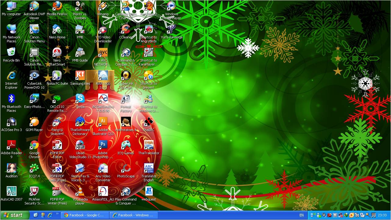Image resolution: width=391 pixels, height=220 pixels.
Task: Switch to Facebook - Windows Internet Explorer taskbar button
Action: point(134,215)
